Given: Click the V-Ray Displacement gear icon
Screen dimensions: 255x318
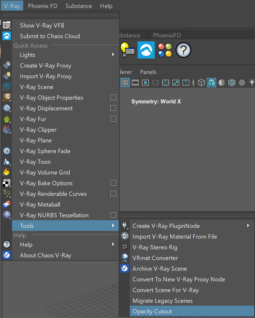Looking at the screenshot, I should click(x=6, y=108).
